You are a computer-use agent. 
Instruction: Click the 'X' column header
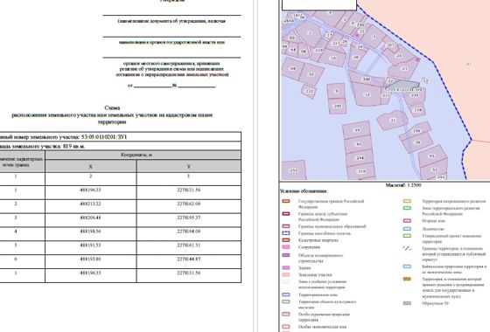[x=91, y=167]
